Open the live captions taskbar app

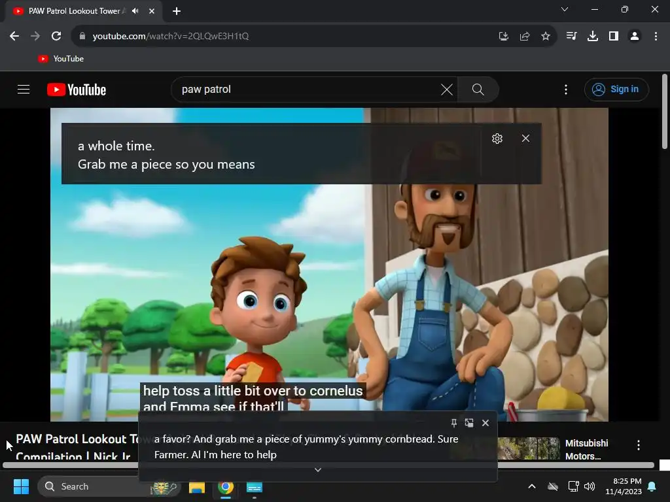[x=255, y=487]
